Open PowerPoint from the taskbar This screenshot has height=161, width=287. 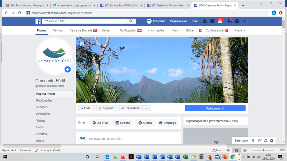tap(225, 157)
